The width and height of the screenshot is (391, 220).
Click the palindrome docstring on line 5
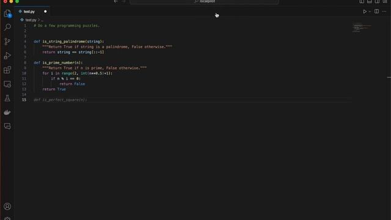click(108, 47)
